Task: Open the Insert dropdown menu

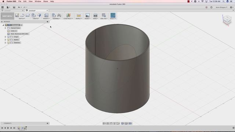Action: coord(87,19)
